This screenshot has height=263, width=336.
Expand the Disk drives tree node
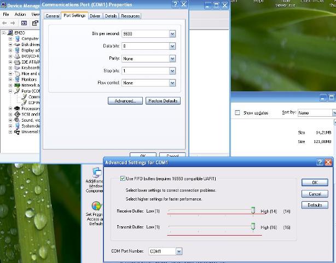pos(10,44)
